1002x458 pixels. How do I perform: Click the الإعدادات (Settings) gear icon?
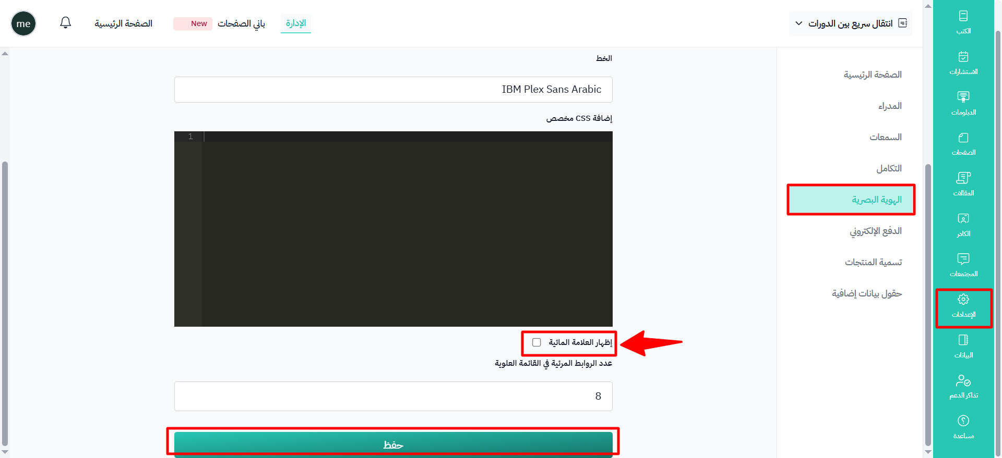[963, 305]
